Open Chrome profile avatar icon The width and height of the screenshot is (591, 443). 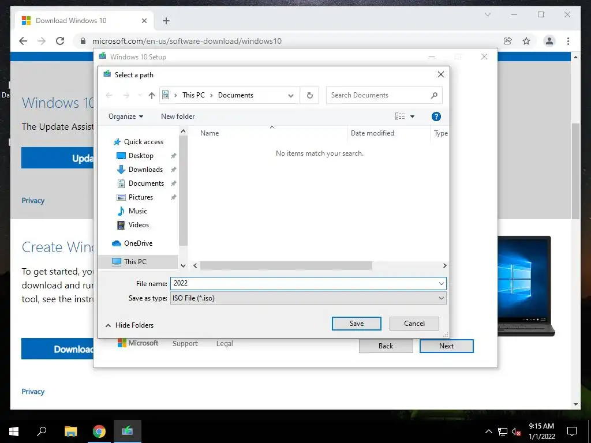coord(549,41)
